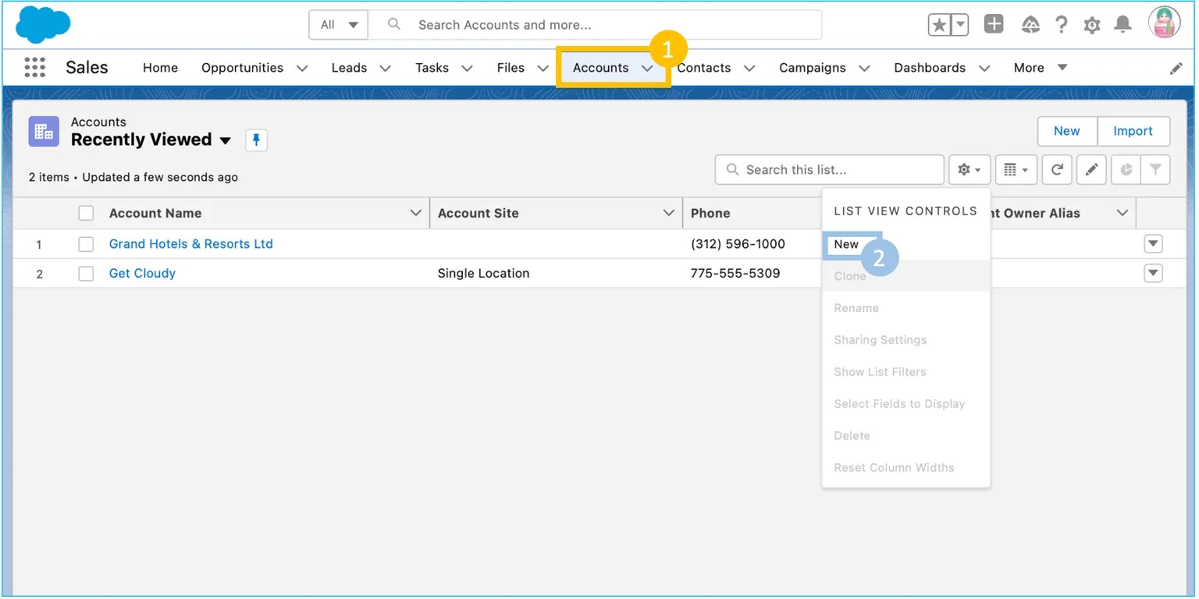The image size is (1199, 599).
Task: Click the Accounts object icon
Action: click(44, 132)
